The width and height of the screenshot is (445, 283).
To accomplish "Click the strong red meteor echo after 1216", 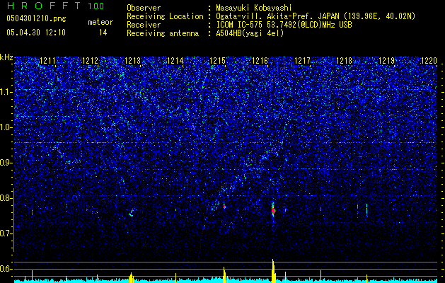I will [273, 210].
